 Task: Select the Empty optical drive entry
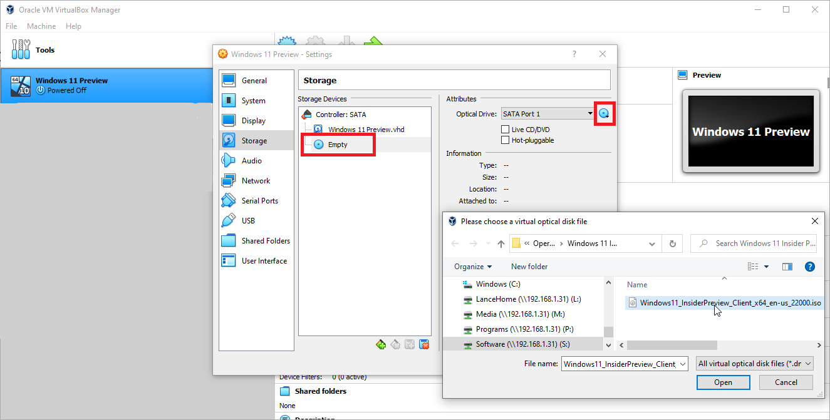pos(338,145)
